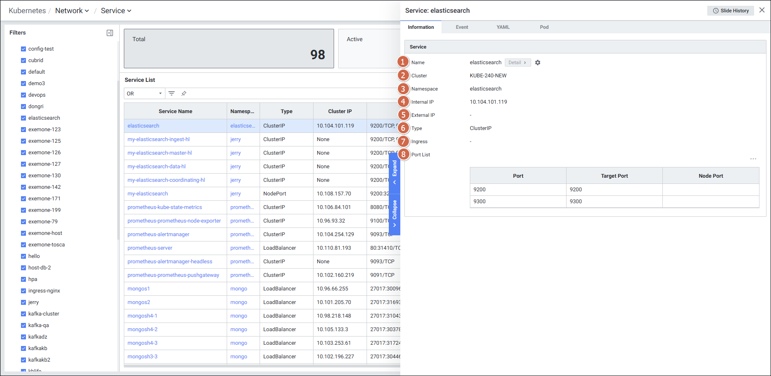Viewport: 771px width, 376px height.
Task: Open the Network breadcrumb dropdown
Action: 72,11
